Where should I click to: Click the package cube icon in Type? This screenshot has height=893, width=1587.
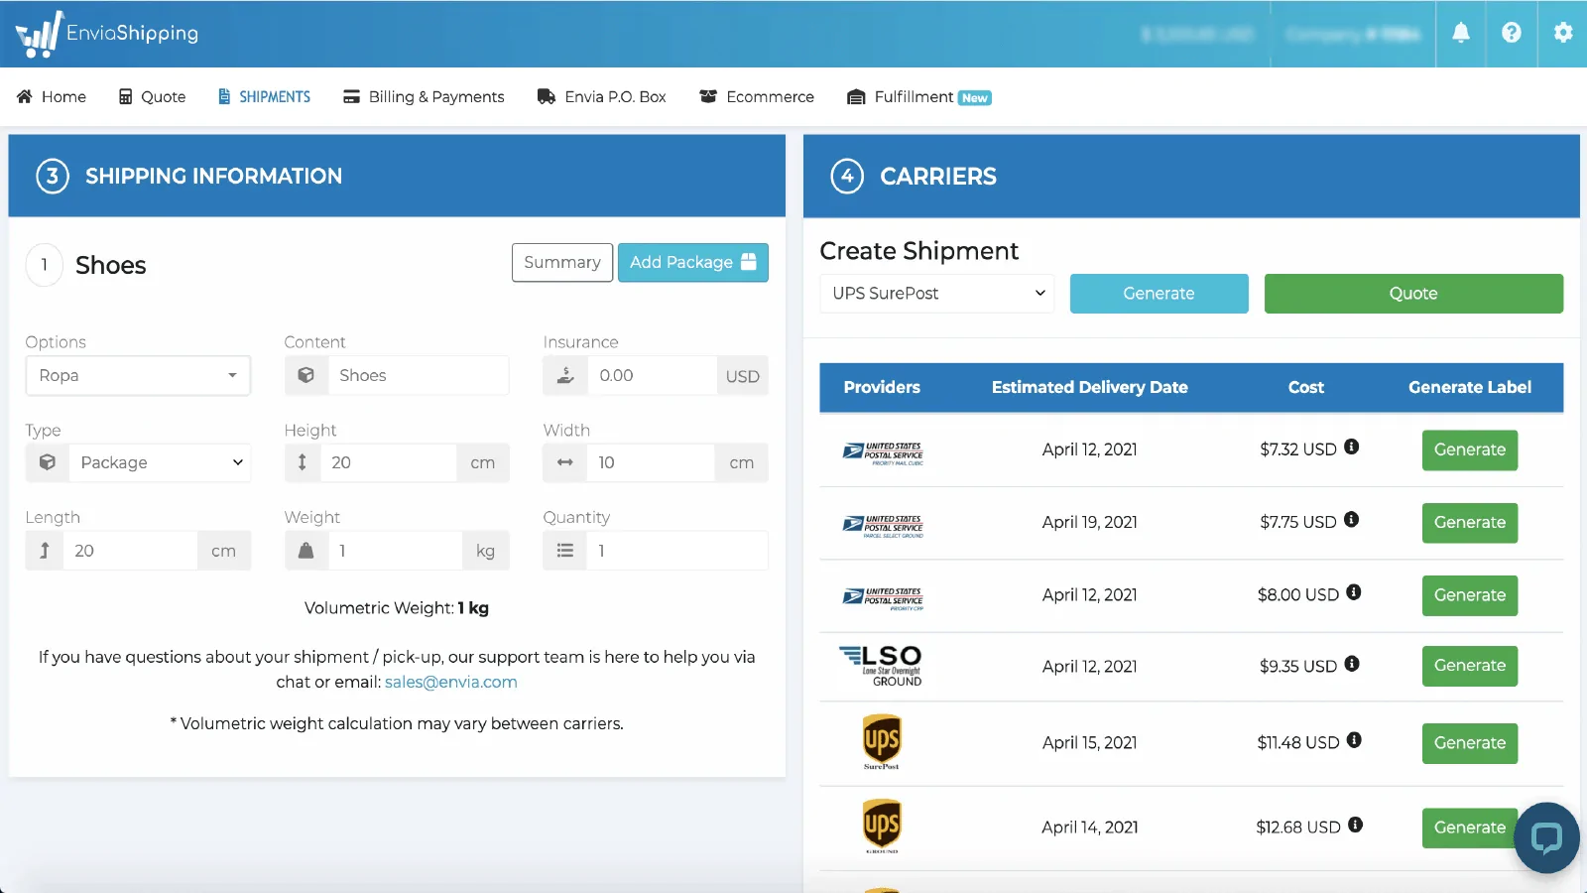coord(48,462)
